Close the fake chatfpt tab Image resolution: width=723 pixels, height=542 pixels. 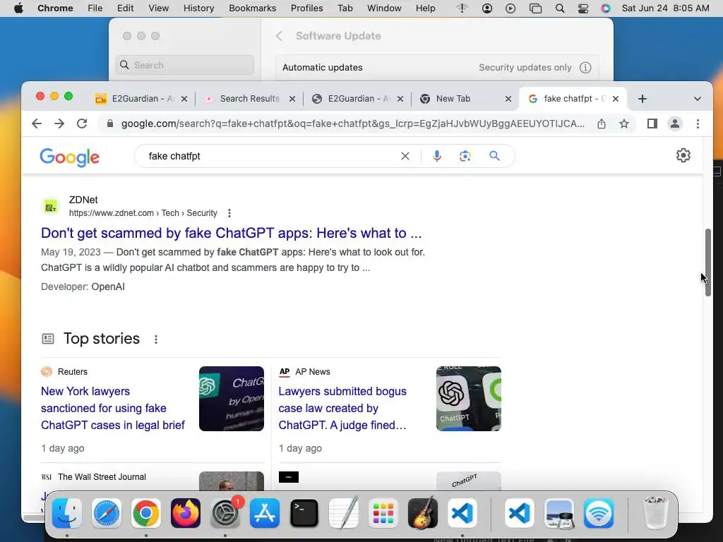[x=616, y=99]
